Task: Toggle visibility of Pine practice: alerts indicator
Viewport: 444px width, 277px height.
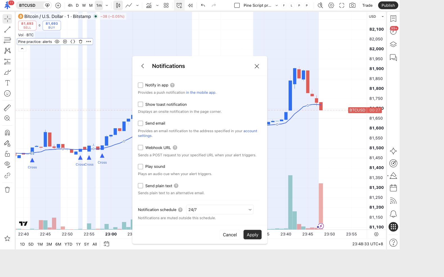Action: pos(57,42)
